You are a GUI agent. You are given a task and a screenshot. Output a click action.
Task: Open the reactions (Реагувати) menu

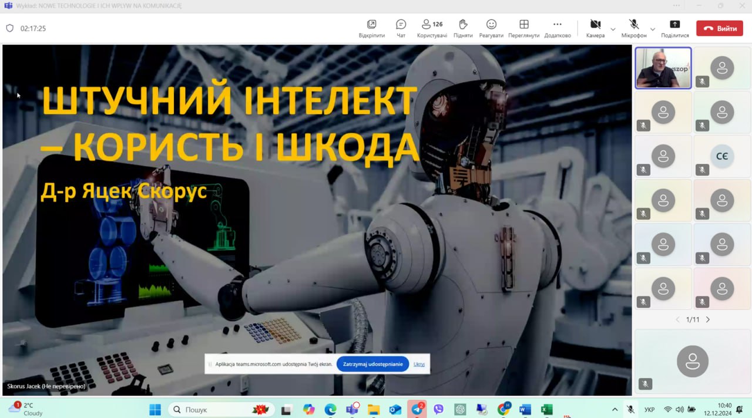point(491,28)
